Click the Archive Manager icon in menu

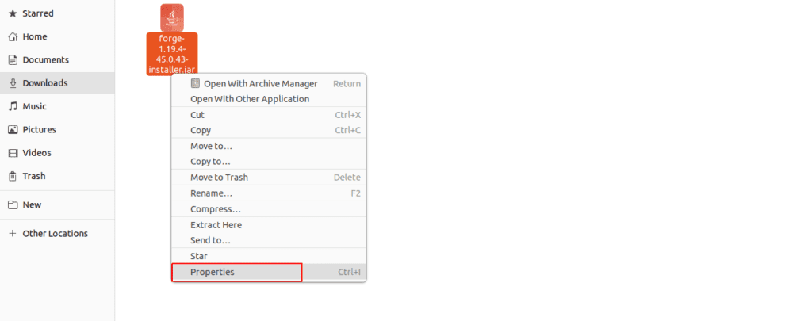[195, 83]
